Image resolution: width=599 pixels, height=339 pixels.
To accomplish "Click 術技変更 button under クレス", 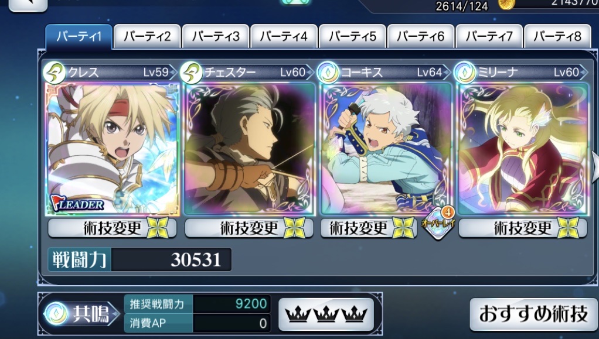I will [x=113, y=228].
